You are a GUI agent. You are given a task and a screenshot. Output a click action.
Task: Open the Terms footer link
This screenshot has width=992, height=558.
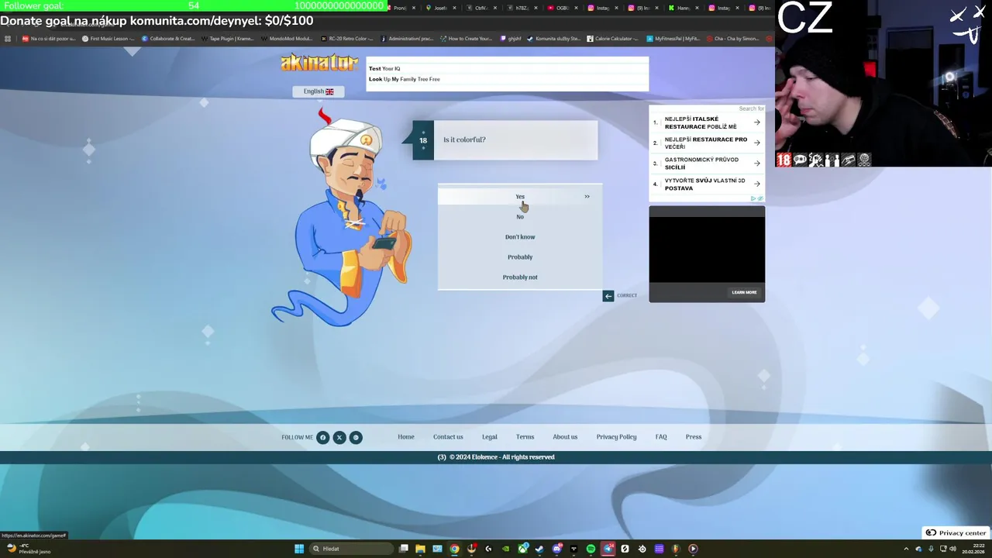(525, 437)
